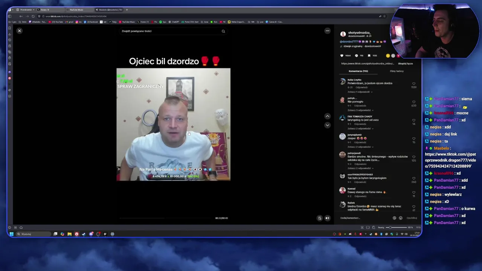The image size is (482, 271).
Task: Copy link with Skopiuj łącze button
Action: [x=406, y=64]
